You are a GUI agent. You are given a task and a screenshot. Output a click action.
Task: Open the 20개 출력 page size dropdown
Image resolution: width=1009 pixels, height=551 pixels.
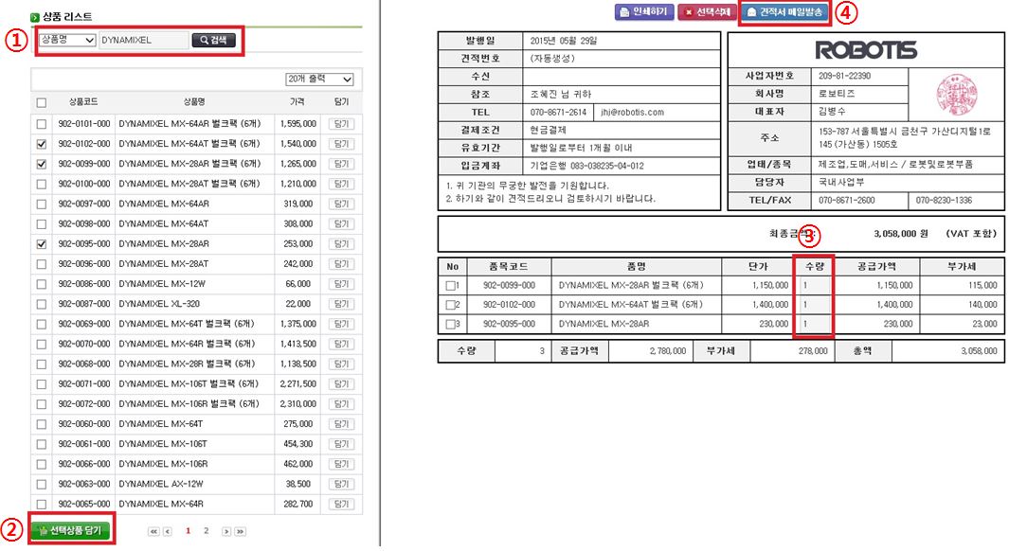(x=320, y=80)
